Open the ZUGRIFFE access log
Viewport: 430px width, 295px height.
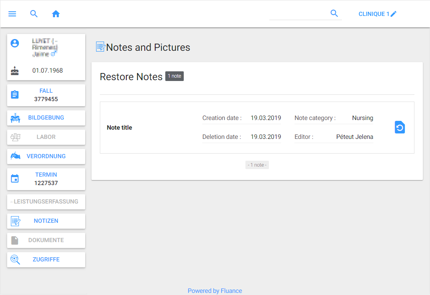[x=46, y=260]
